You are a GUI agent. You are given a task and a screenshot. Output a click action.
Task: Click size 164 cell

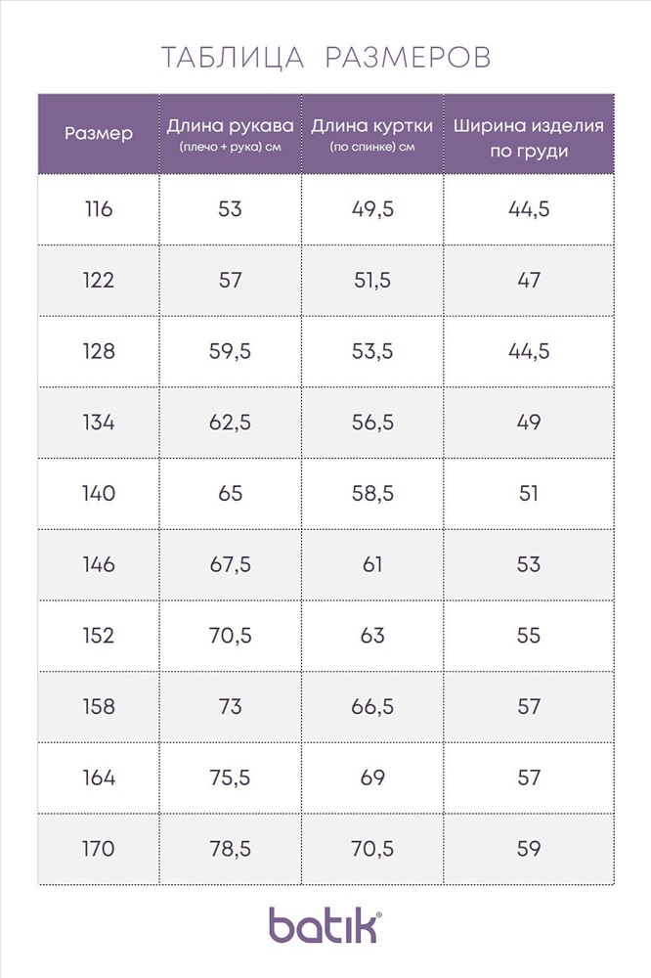tap(99, 778)
